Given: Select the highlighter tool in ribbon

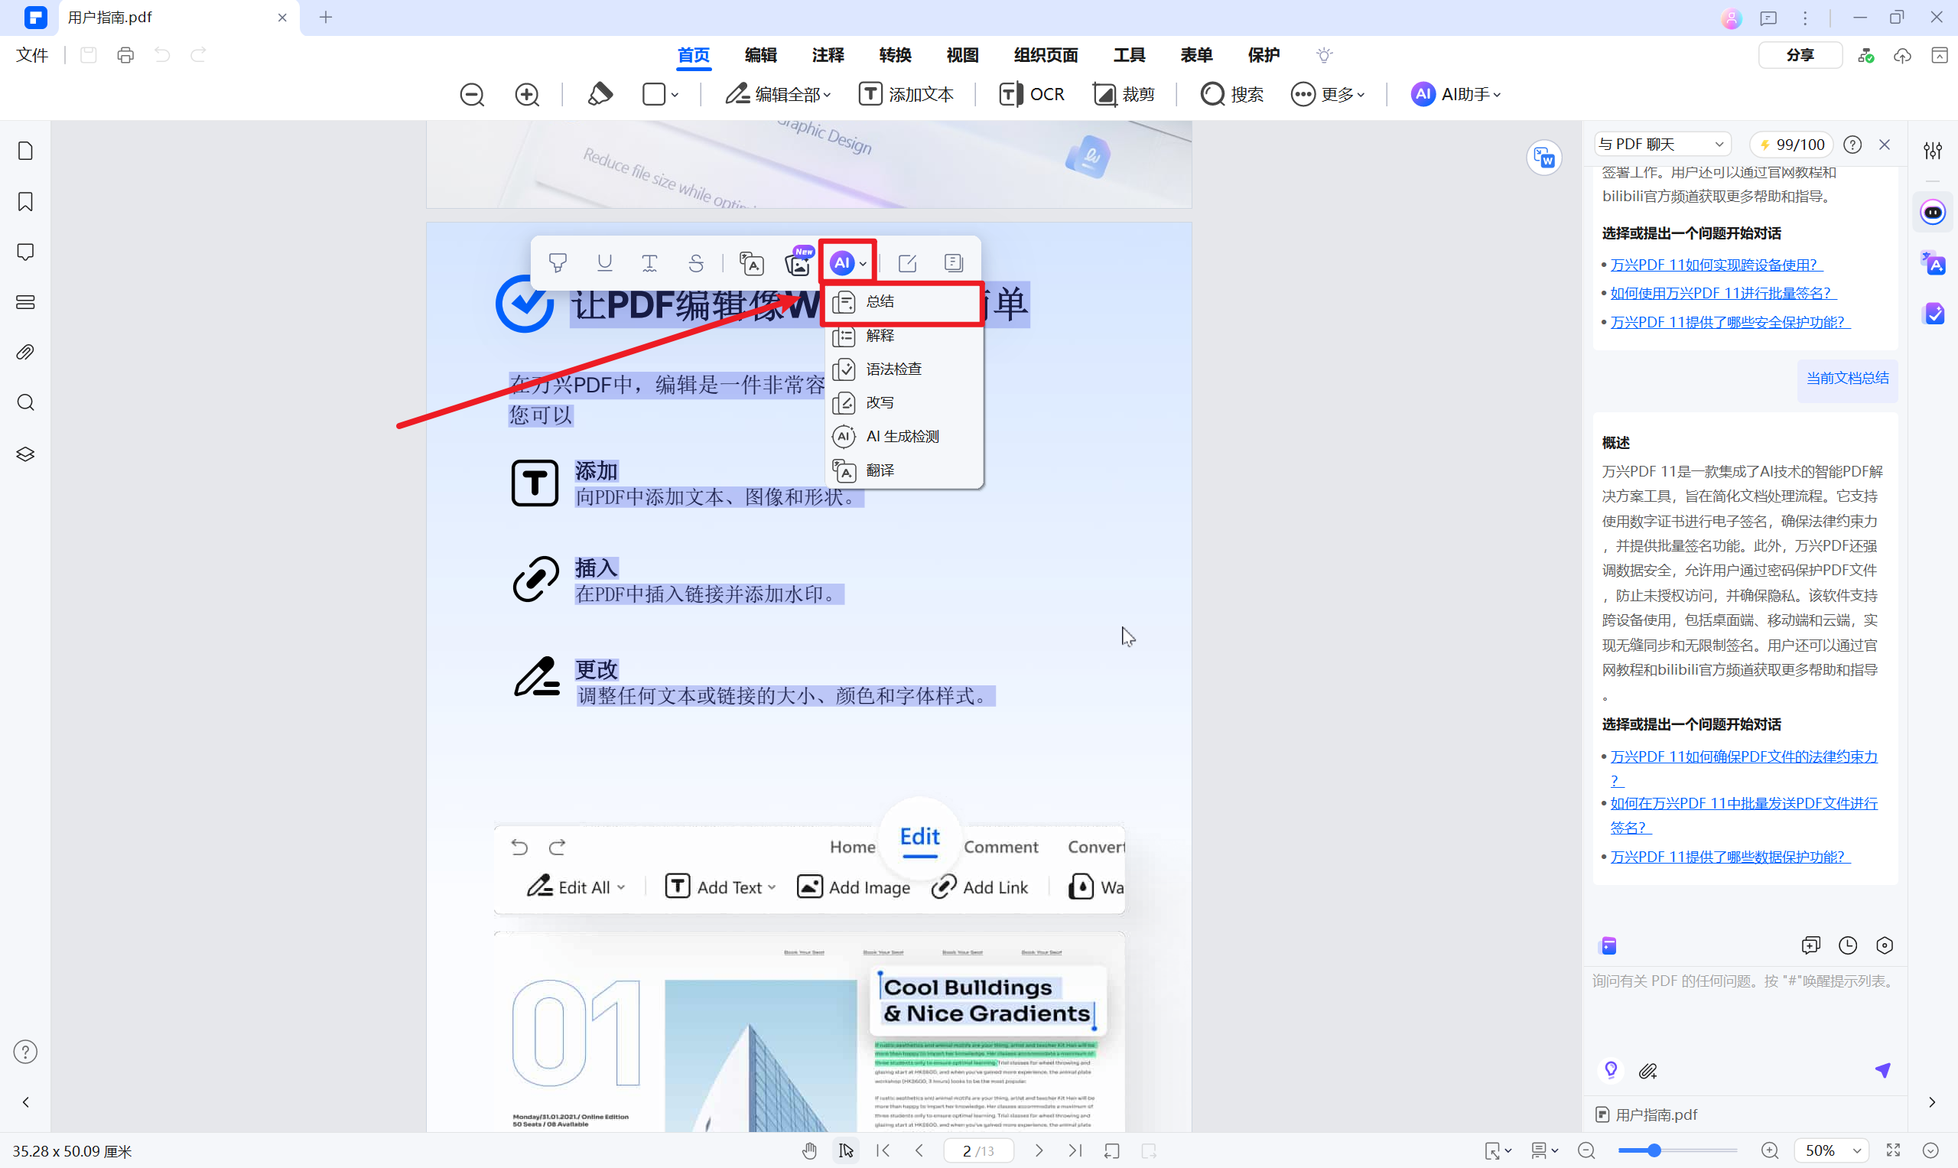Looking at the screenshot, I should (x=600, y=94).
